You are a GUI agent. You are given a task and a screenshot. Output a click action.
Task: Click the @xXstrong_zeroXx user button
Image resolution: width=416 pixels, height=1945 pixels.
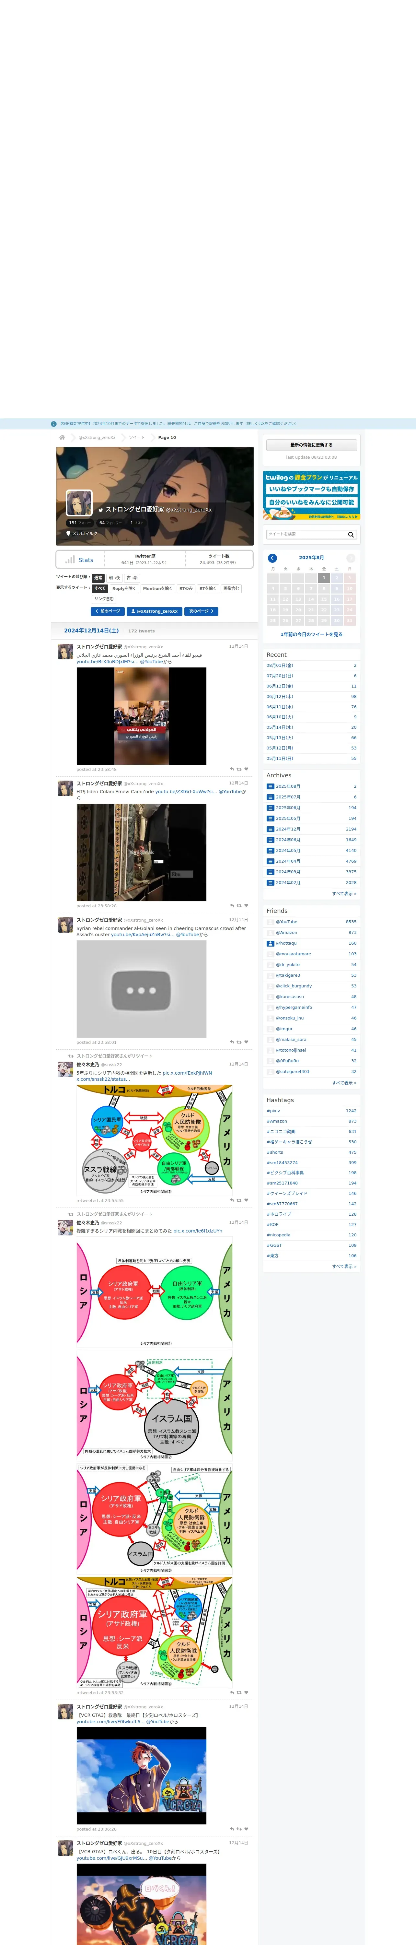click(155, 612)
